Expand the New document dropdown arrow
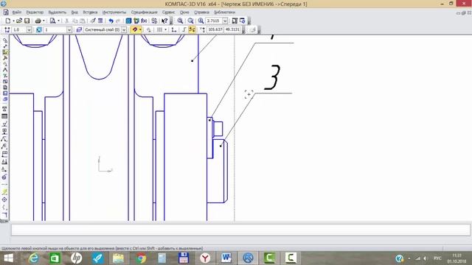The image size is (472, 265). click(x=13, y=21)
